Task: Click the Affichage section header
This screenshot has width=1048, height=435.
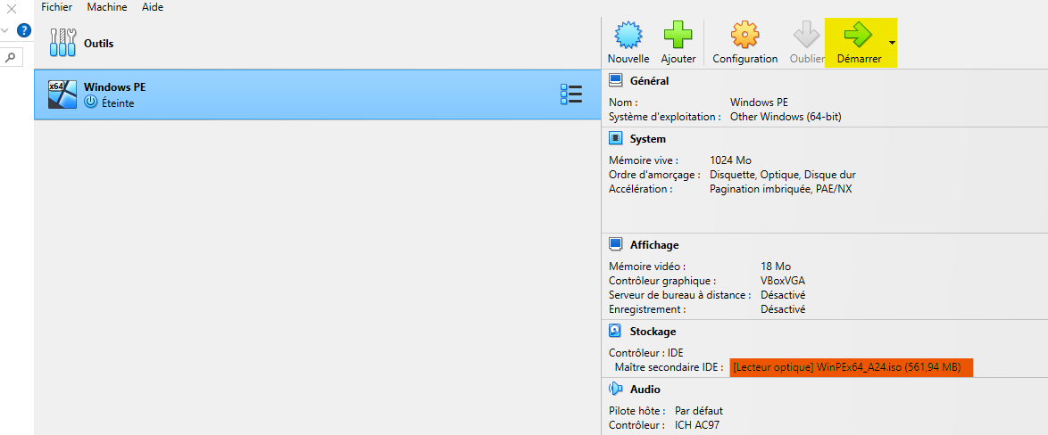Action: tap(653, 245)
